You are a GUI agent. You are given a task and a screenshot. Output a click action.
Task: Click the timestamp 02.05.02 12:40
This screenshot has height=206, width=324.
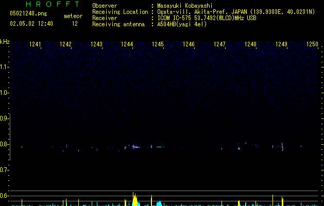(x=31, y=24)
